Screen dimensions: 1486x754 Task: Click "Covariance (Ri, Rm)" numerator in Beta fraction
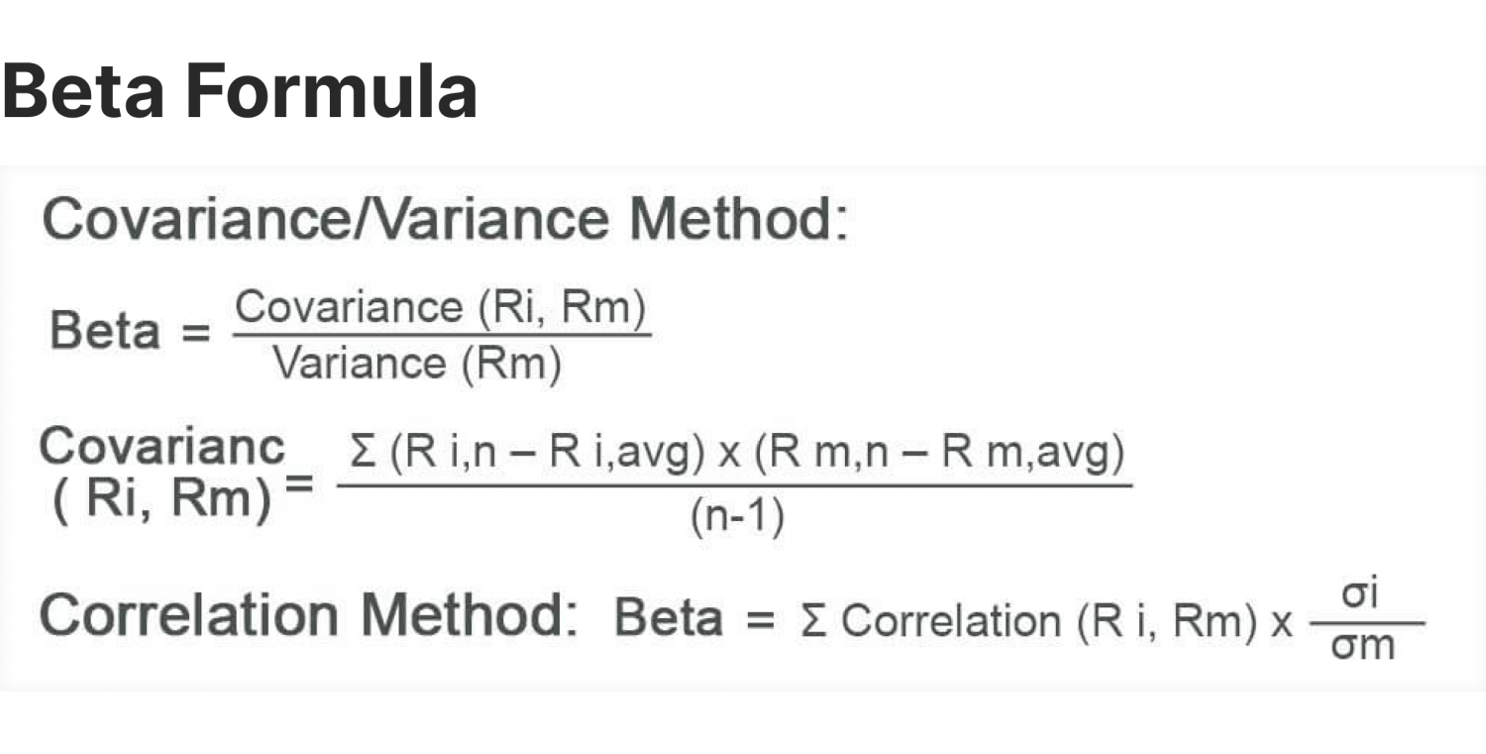pos(441,308)
